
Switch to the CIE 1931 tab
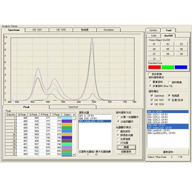[37, 30]
